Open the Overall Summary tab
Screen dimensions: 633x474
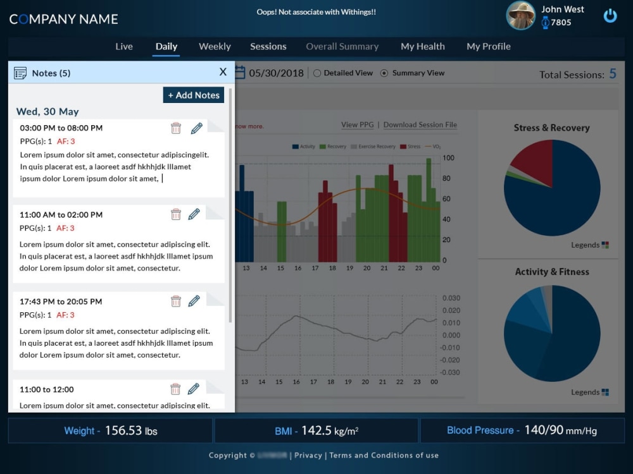342,46
